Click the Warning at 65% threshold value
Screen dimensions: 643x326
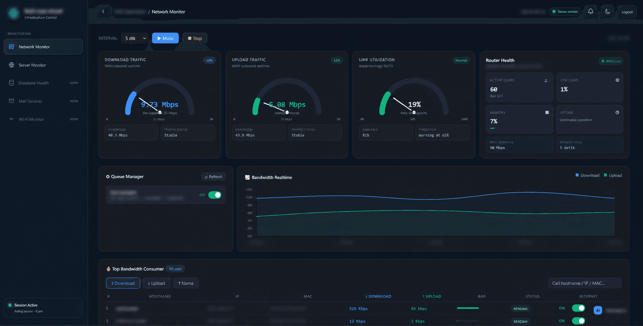434,135
